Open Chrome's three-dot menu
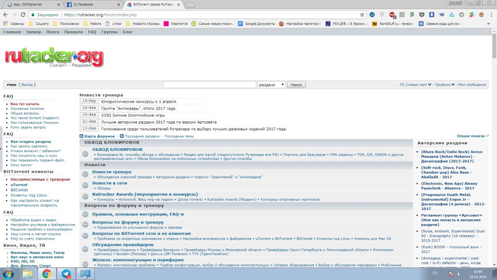 click(492, 15)
